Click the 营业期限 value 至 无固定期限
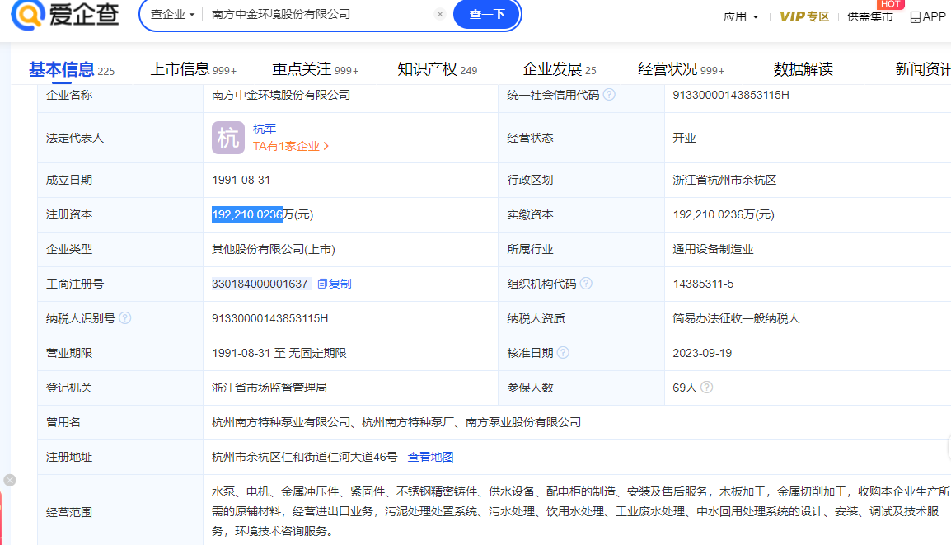Viewport: 951px width, 545px height. [279, 353]
